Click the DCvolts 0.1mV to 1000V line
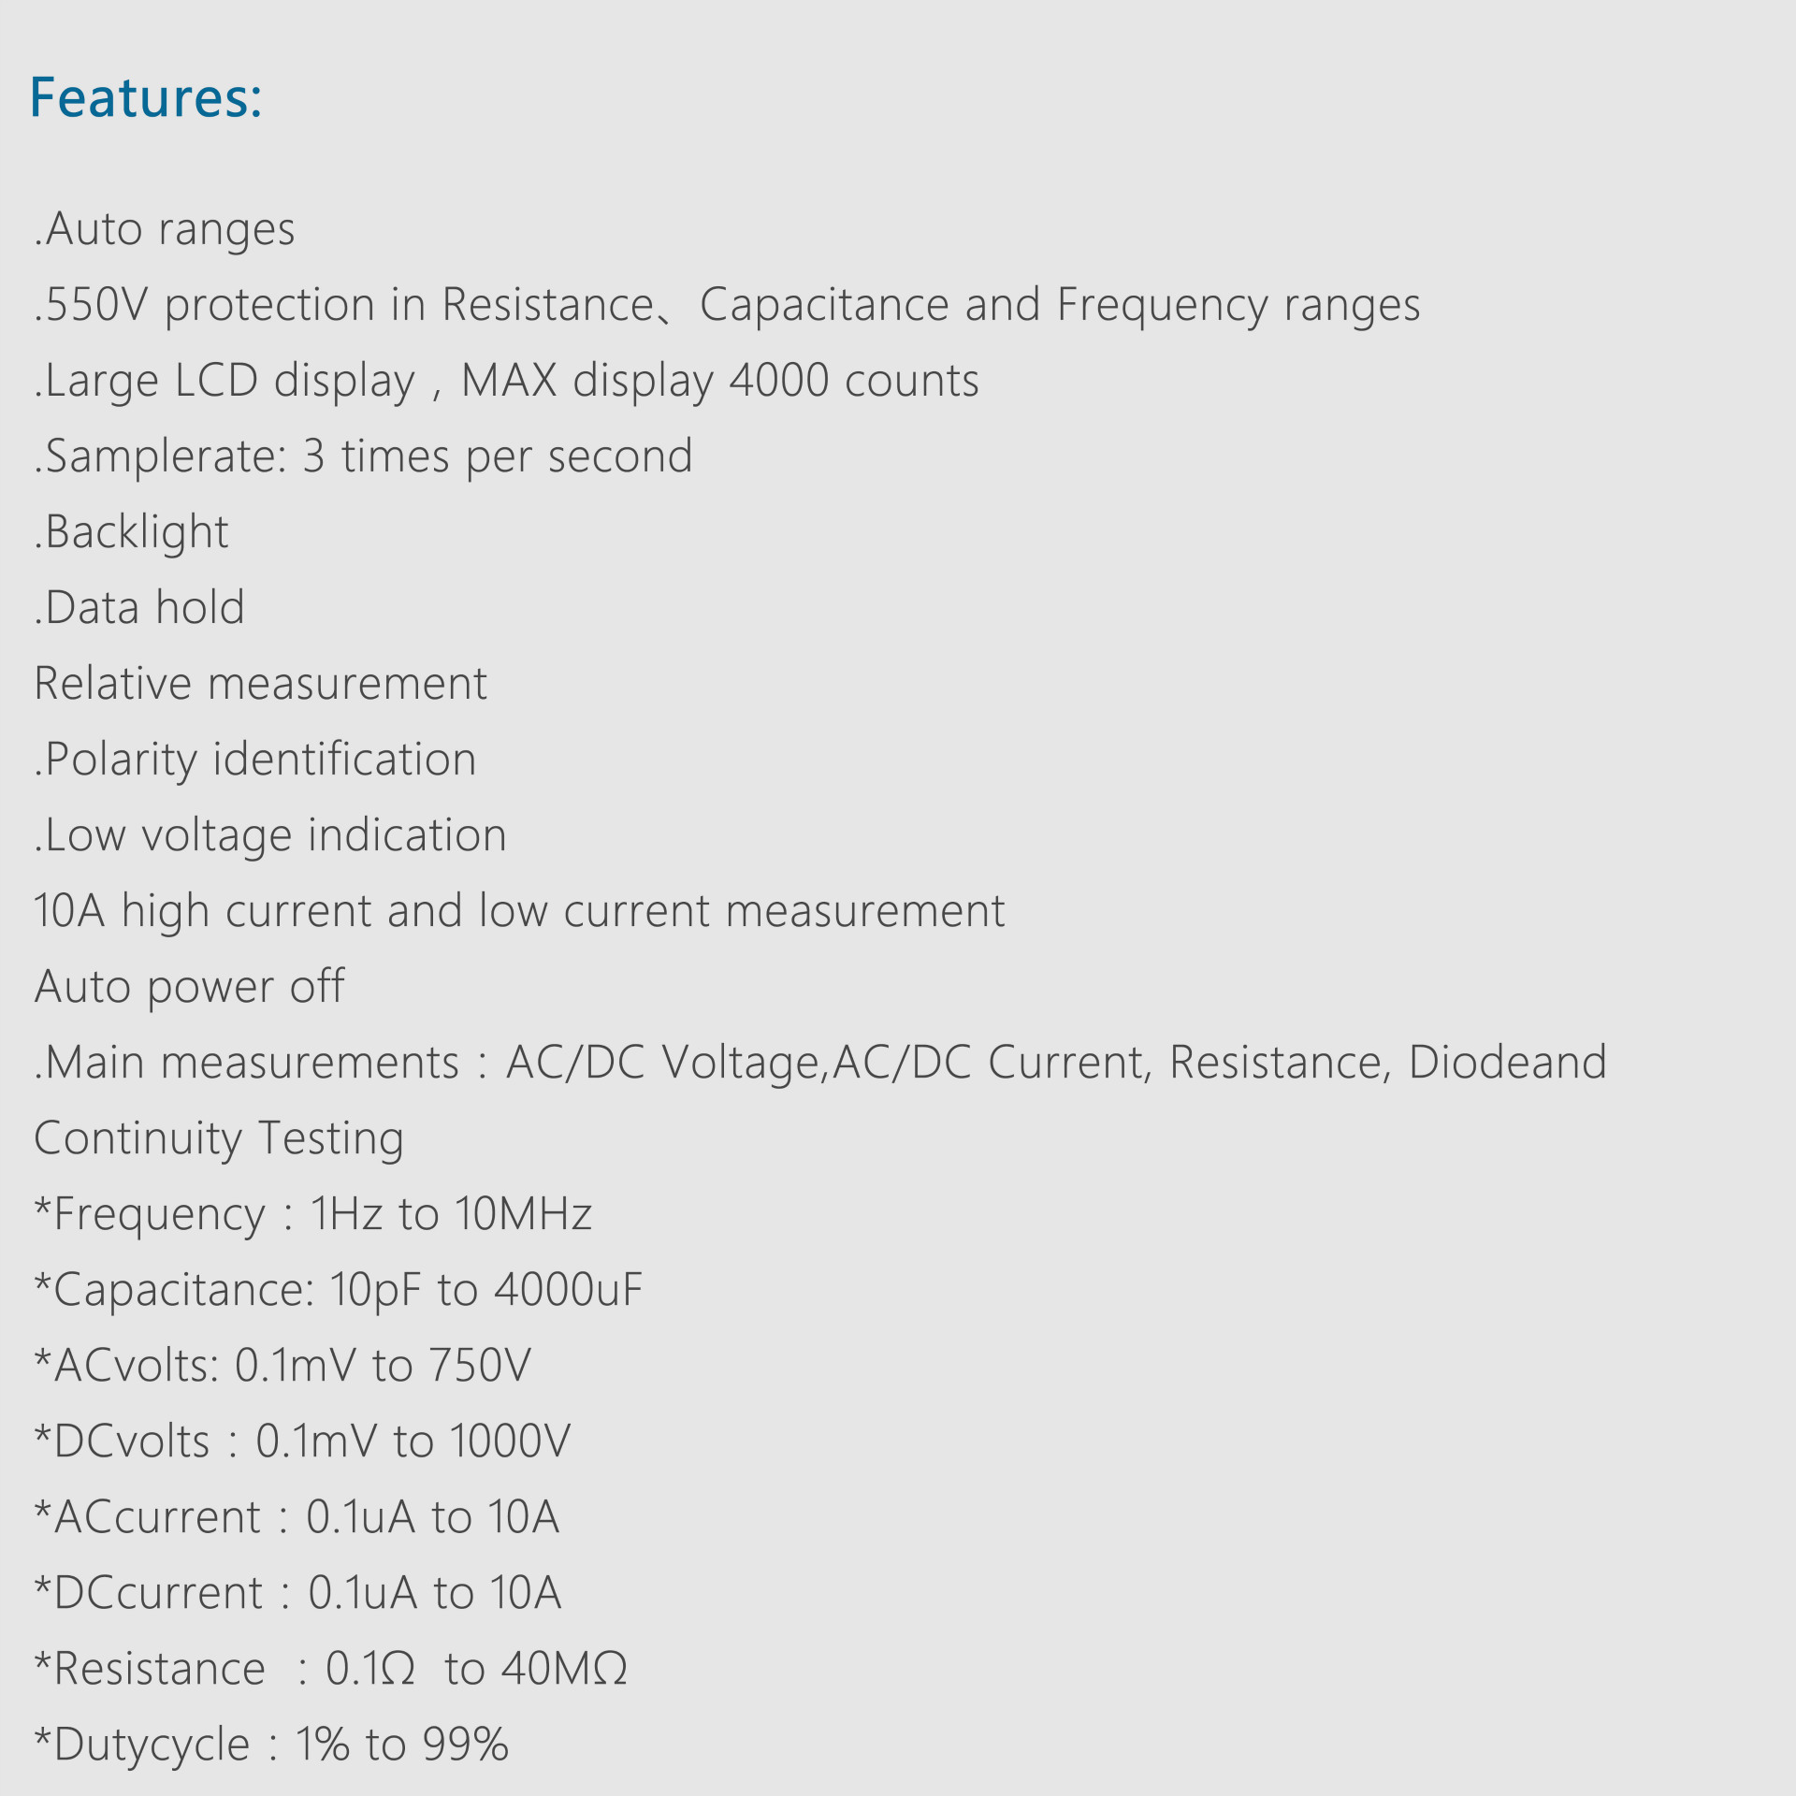 tap(301, 1441)
